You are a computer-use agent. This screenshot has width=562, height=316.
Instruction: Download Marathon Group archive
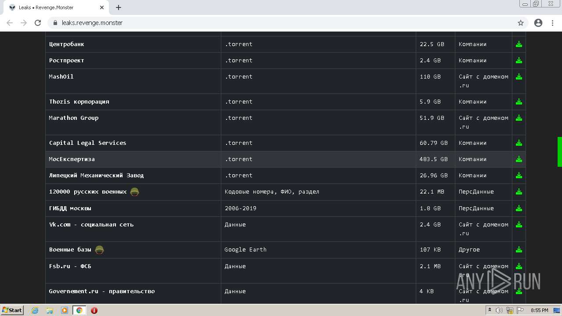tap(519, 118)
